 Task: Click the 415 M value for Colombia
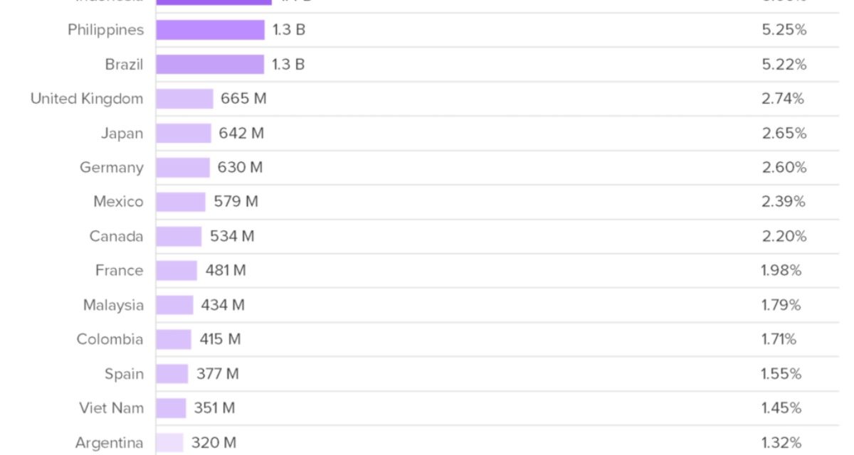220,339
